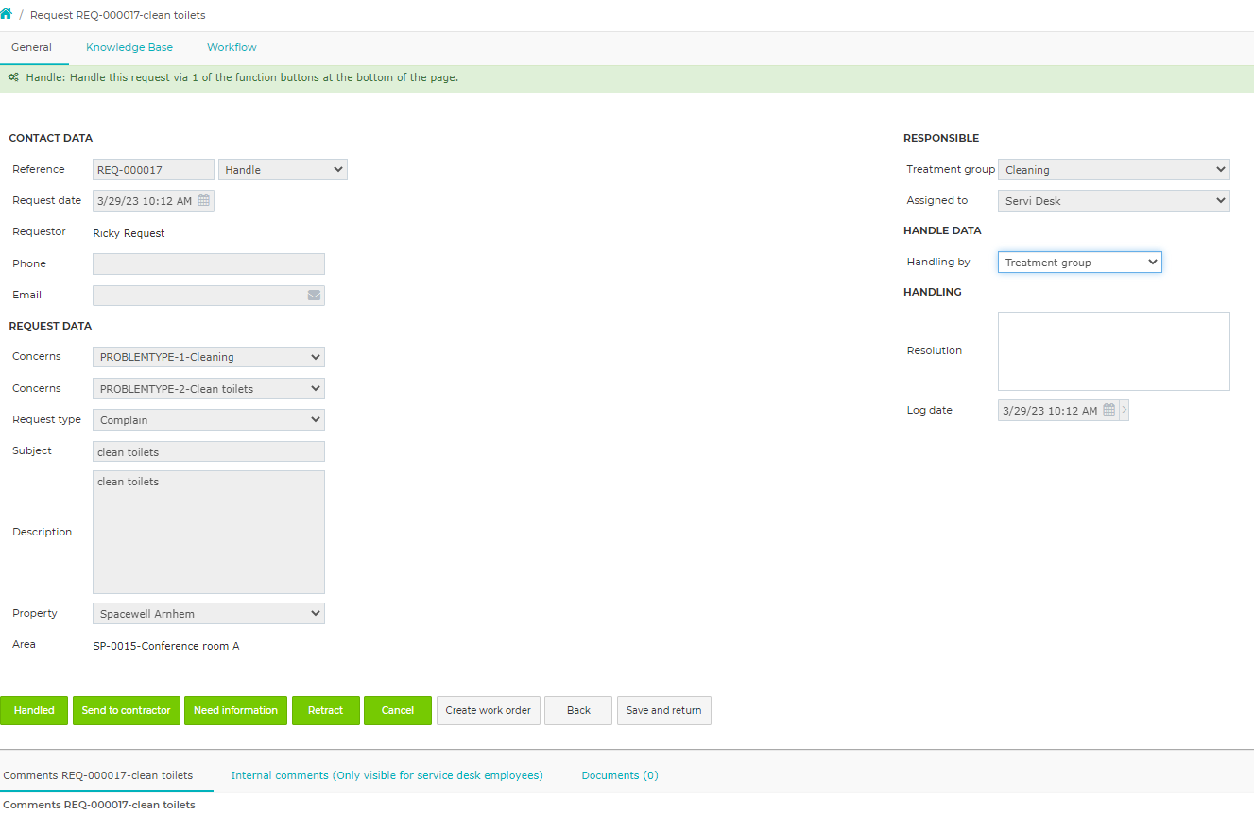
Task: Click the Phone input field
Action: (209, 263)
